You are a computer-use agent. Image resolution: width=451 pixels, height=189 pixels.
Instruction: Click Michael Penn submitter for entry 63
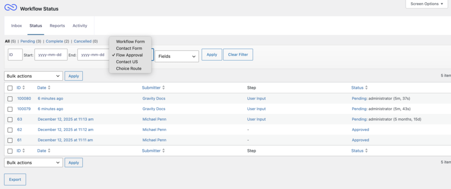click(155, 119)
